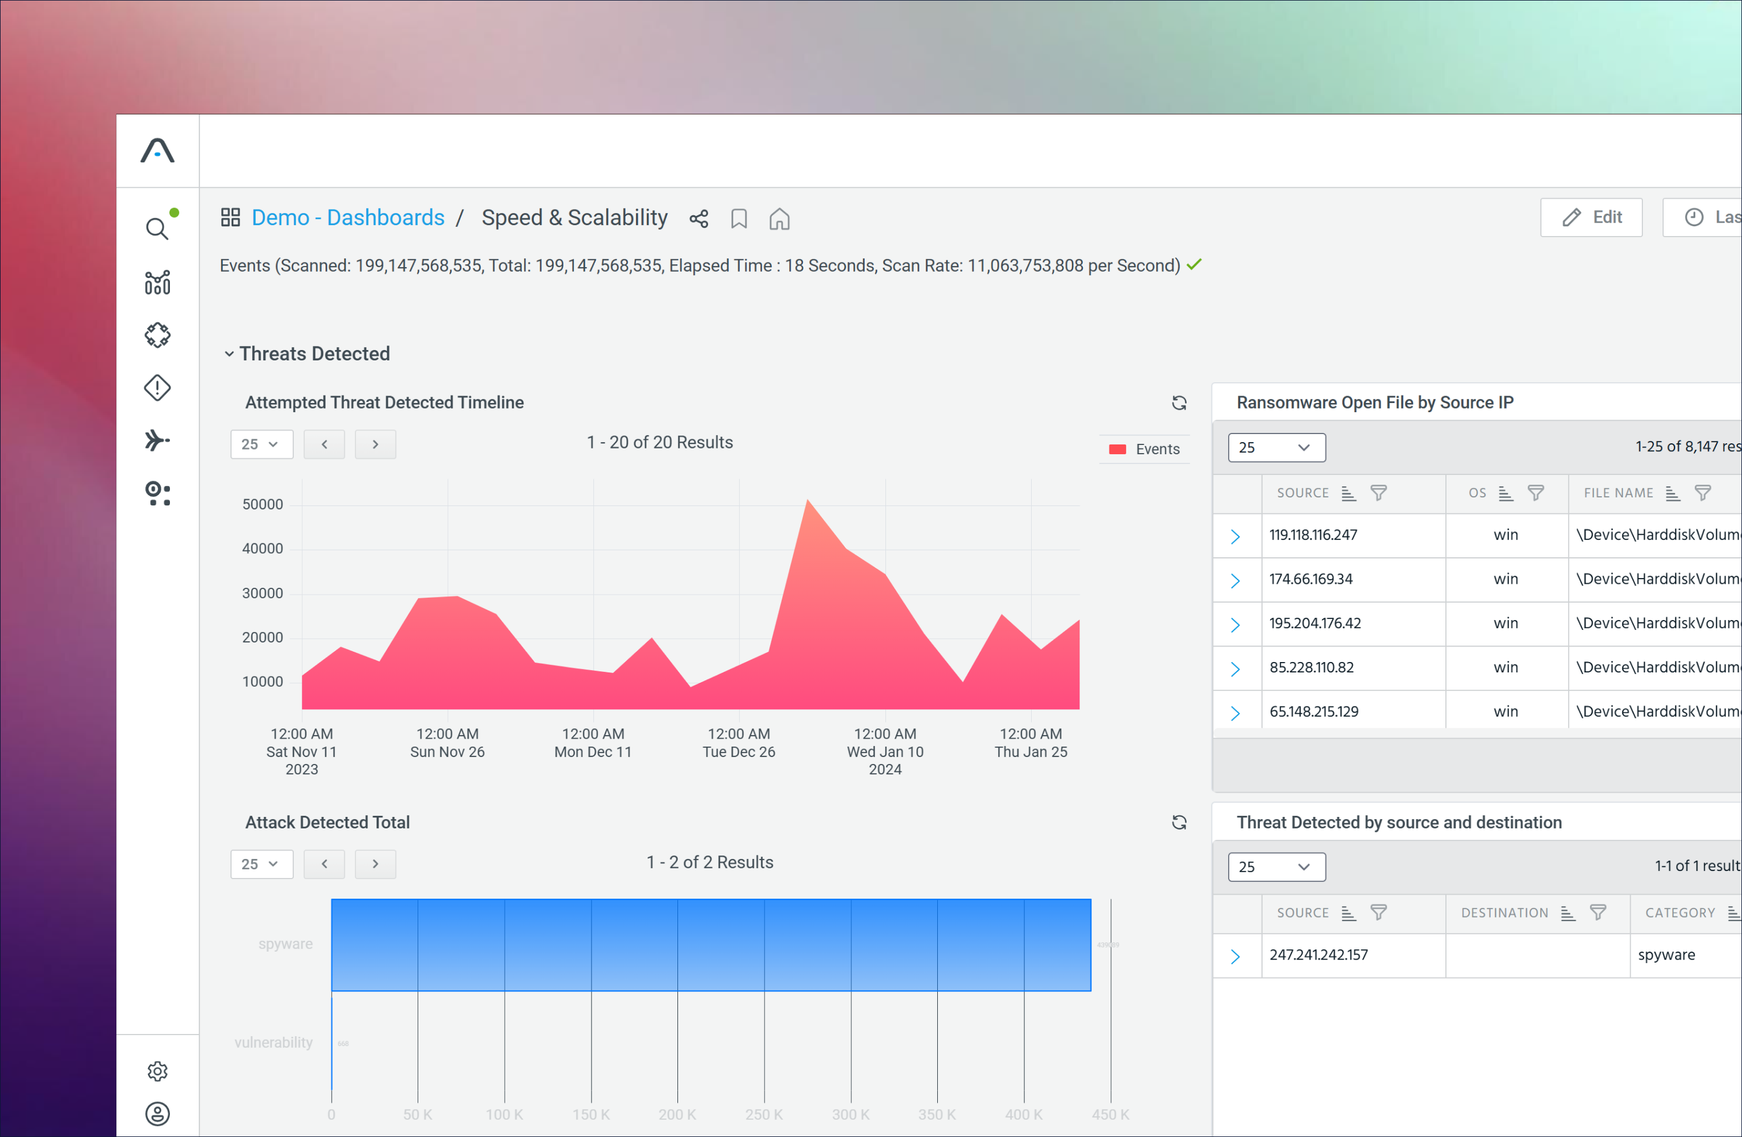1742x1137 pixels.
Task: Click the share dashboard icon
Action: [x=699, y=219]
